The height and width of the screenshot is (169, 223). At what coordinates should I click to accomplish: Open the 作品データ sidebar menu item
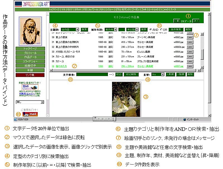click(x=30, y=57)
